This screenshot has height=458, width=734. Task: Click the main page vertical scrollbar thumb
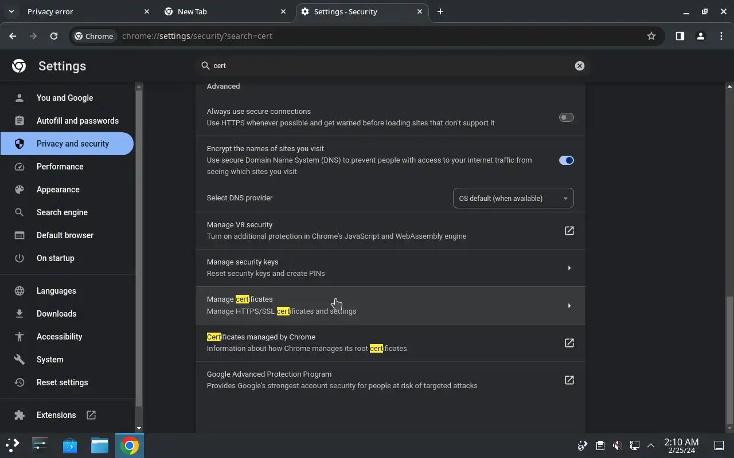[x=729, y=360]
